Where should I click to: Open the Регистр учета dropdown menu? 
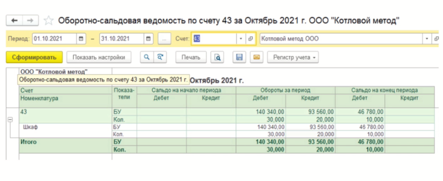293,57
